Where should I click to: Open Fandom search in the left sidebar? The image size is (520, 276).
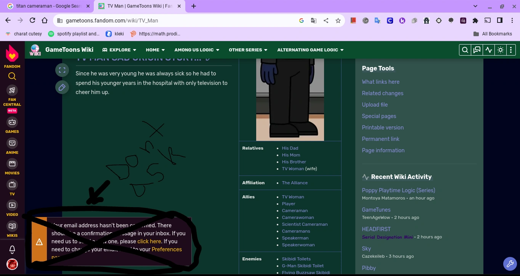pyautogui.click(x=12, y=76)
